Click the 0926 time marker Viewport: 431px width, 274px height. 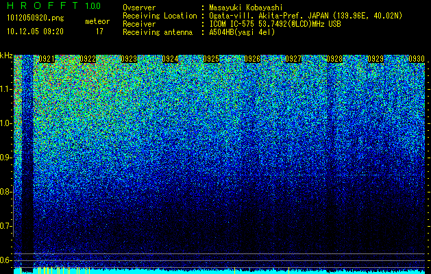pos(252,59)
